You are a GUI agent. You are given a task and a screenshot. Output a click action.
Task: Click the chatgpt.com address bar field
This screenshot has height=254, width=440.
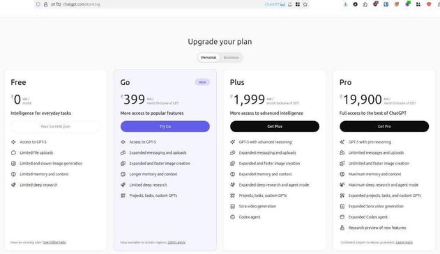click(x=157, y=4)
